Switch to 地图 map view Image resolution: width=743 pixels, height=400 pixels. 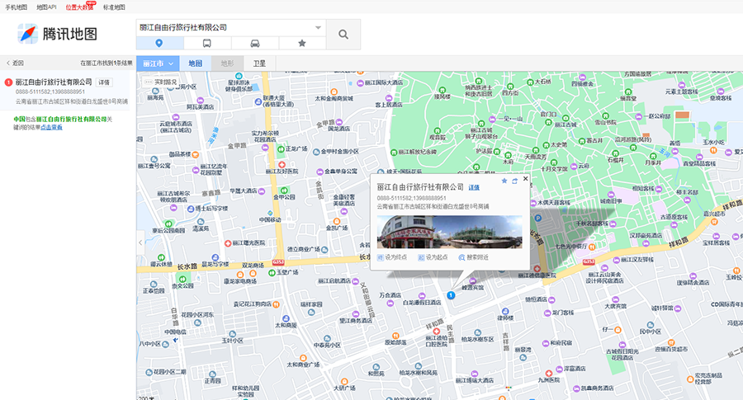click(195, 64)
